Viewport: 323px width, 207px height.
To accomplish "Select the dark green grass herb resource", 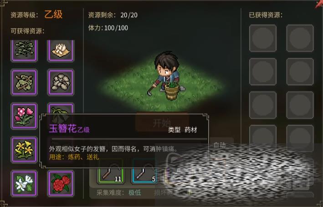I will point(24,50).
